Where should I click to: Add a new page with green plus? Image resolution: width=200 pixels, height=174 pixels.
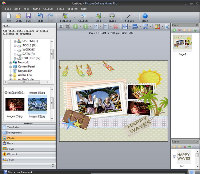coord(174,30)
